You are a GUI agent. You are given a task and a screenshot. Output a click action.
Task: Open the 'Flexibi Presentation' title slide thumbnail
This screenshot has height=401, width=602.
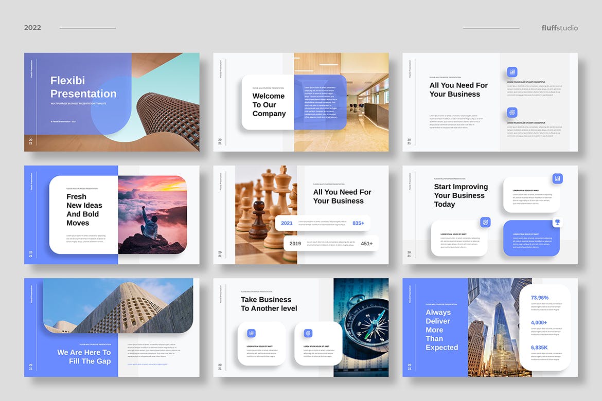point(111,102)
